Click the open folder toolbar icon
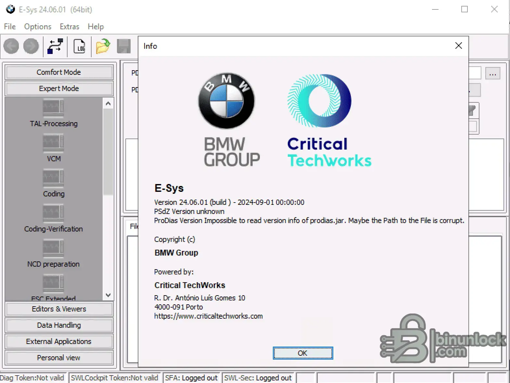Screen dimensions: 510x383 (103, 46)
